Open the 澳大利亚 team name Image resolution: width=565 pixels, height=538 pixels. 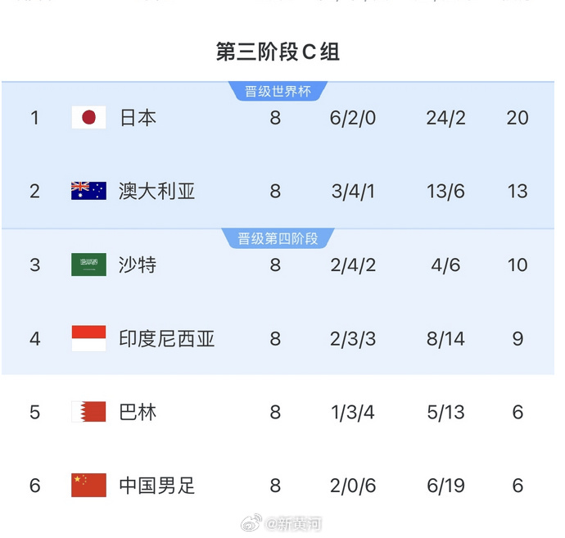point(157,192)
